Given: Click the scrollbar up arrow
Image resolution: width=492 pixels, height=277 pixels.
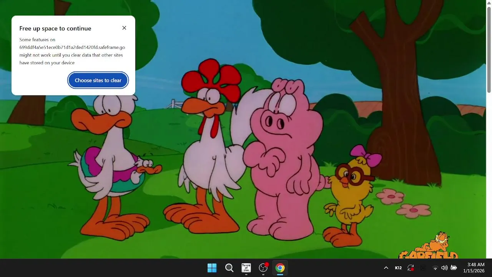Looking at the screenshot, I should [x=489, y=3].
